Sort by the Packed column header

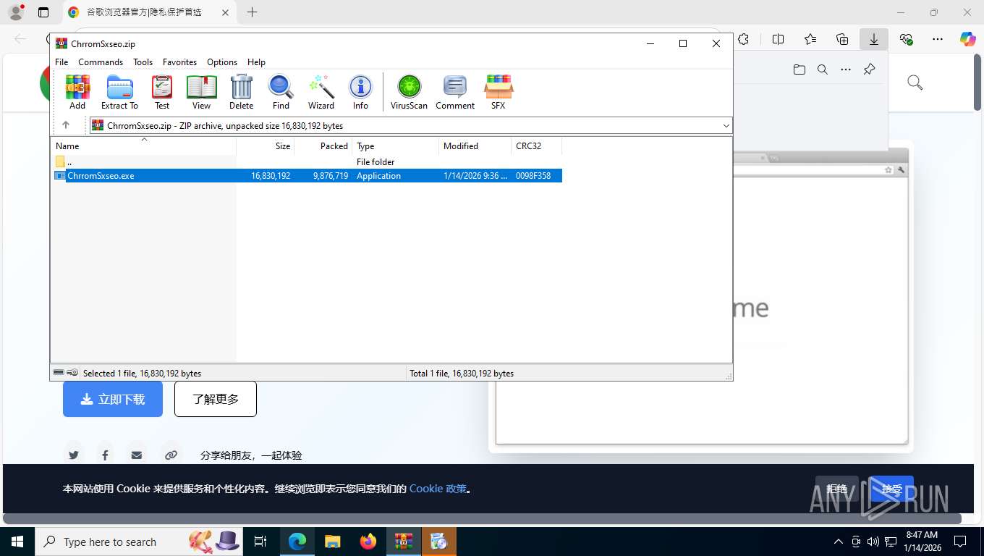[x=323, y=146]
